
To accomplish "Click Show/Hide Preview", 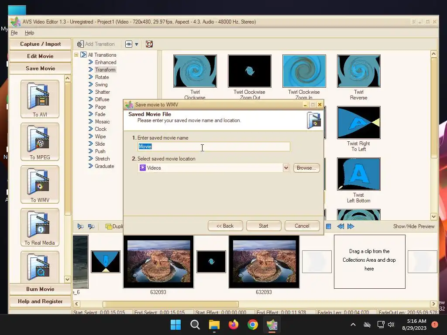I will tap(414, 226).
